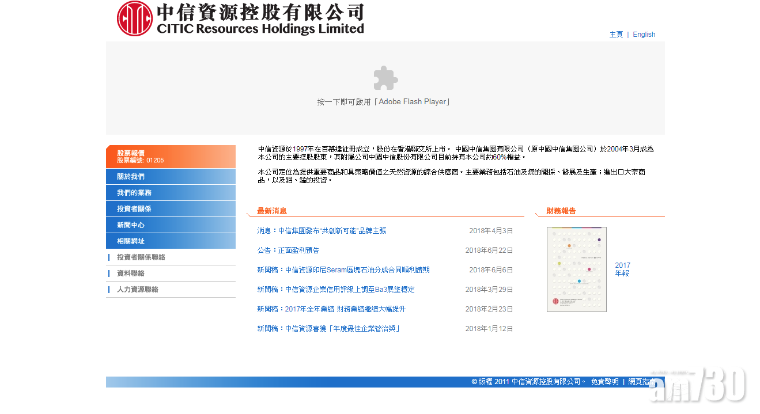Open the Seram block press release
The width and height of the screenshot is (760, 414).
pyautogui.click(x=343, y=270)
